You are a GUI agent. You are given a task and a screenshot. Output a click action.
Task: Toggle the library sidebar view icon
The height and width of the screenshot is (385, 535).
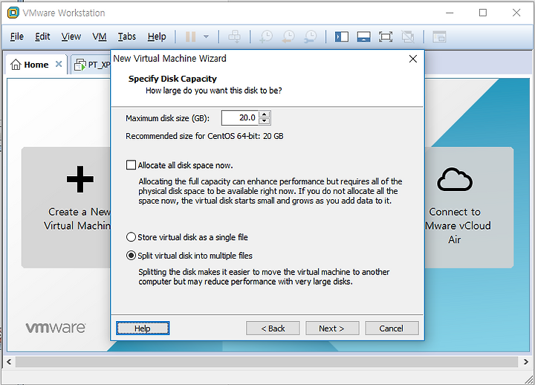point(342,36)
